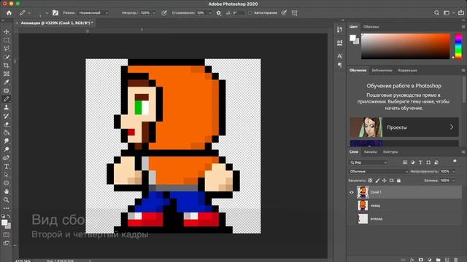Image resolution: width=467 pixels, height=262 pixels.
Task: Select the Анимация document tab
Action: tap(57, 23)
